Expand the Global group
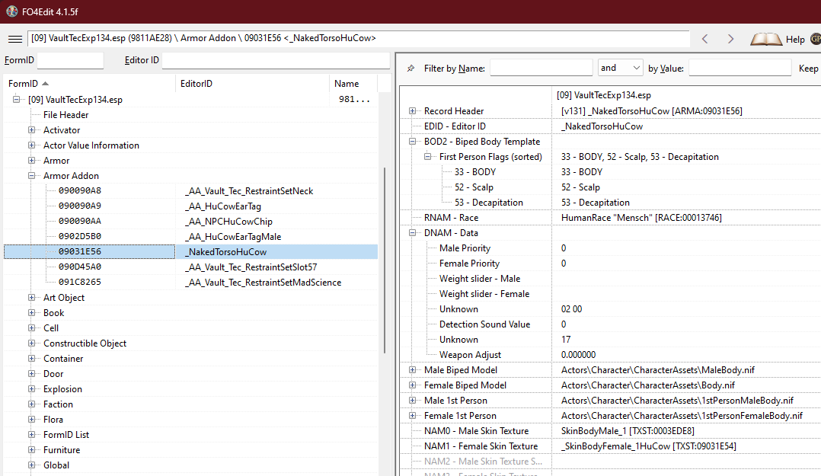The image size is (821, 476). point(32,465)
